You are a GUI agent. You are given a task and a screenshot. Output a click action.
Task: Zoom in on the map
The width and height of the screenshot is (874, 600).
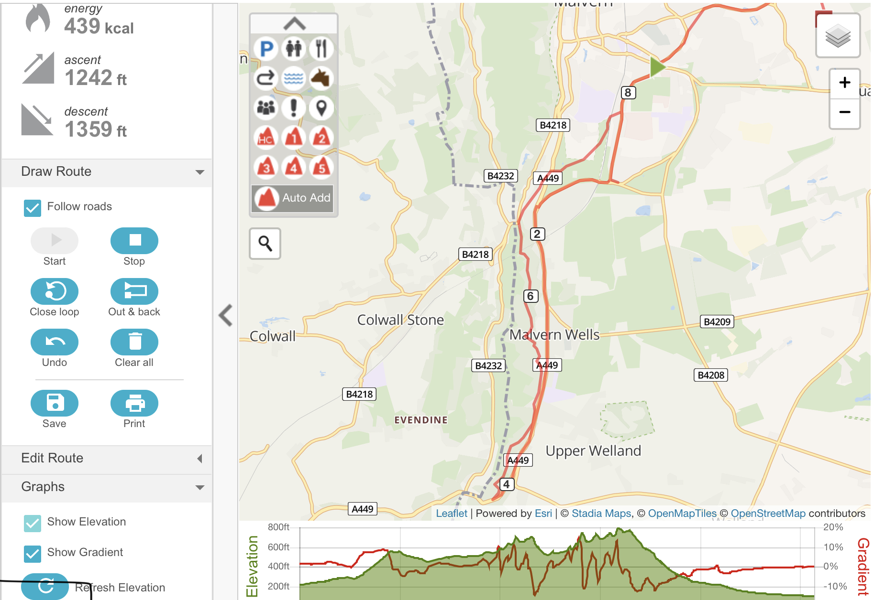tap(844, 83)
